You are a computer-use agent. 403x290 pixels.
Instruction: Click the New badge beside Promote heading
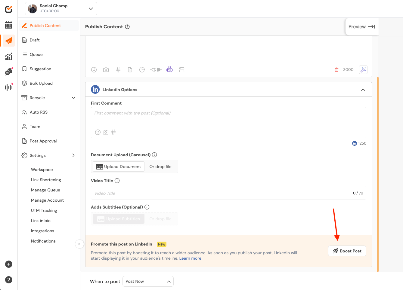[x=162, y=244]
